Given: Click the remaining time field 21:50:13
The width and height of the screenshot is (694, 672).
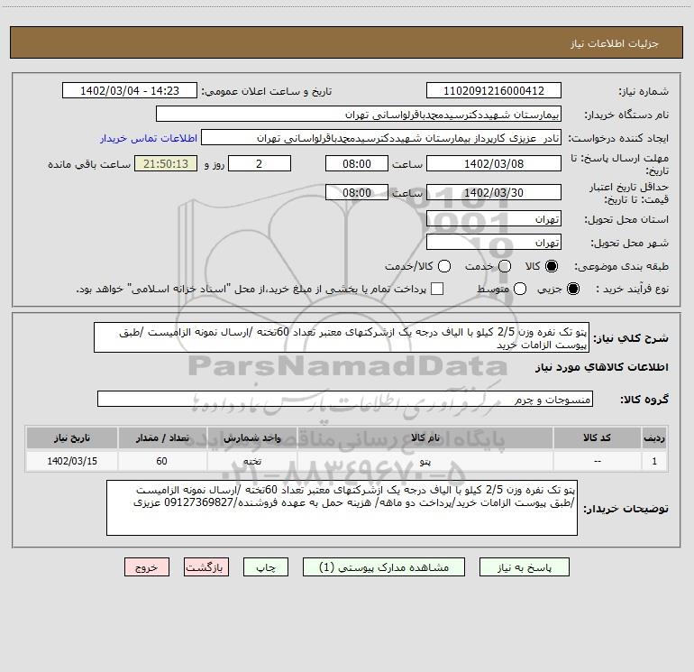Looking at the screenshot, I should 166,164.
